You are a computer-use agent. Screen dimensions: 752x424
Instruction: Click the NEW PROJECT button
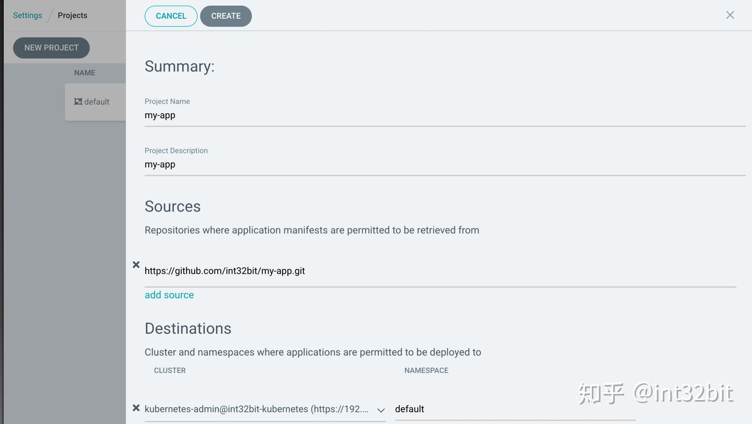coord(51,47)
